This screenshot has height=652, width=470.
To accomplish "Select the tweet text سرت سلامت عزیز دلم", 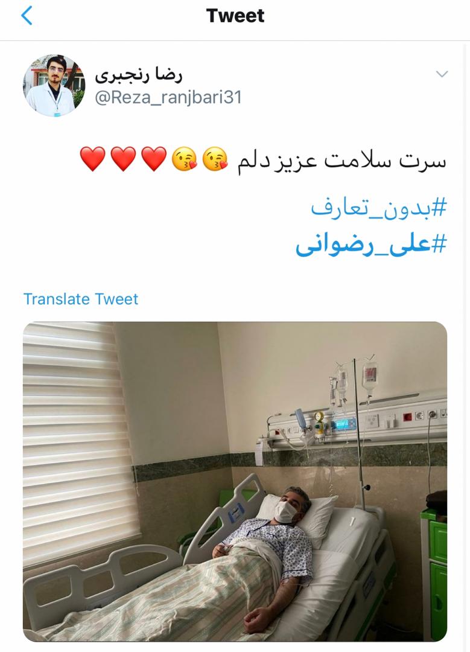I will tap(341, 161).
